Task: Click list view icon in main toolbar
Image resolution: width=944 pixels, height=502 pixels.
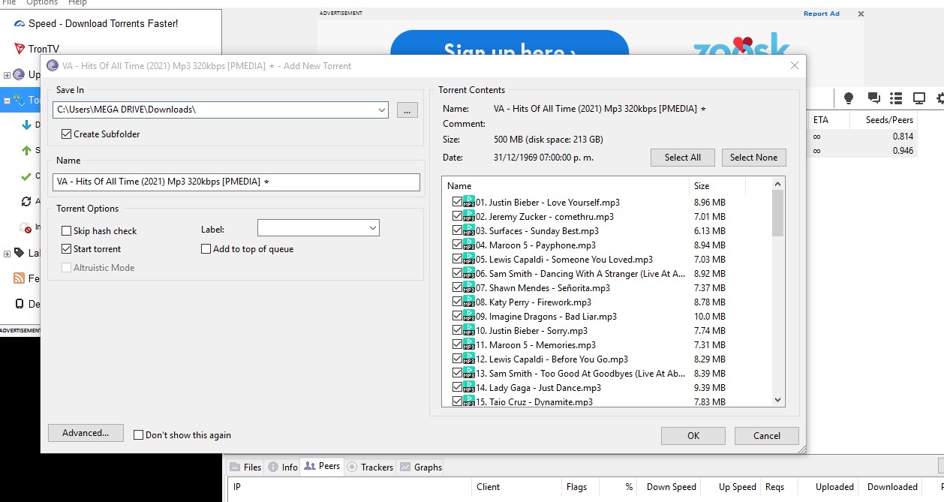Action: coord(896,98)
